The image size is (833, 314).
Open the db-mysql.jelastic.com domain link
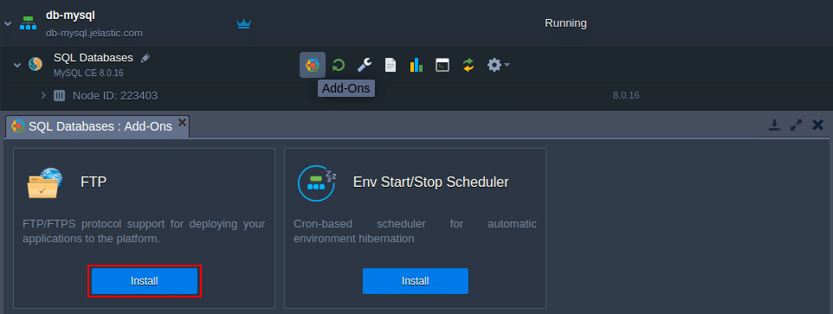point(94,33)
